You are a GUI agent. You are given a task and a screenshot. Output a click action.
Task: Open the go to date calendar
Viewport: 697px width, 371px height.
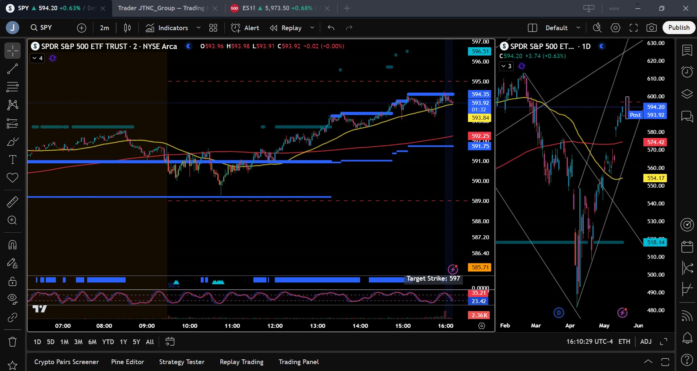[170, 342]
